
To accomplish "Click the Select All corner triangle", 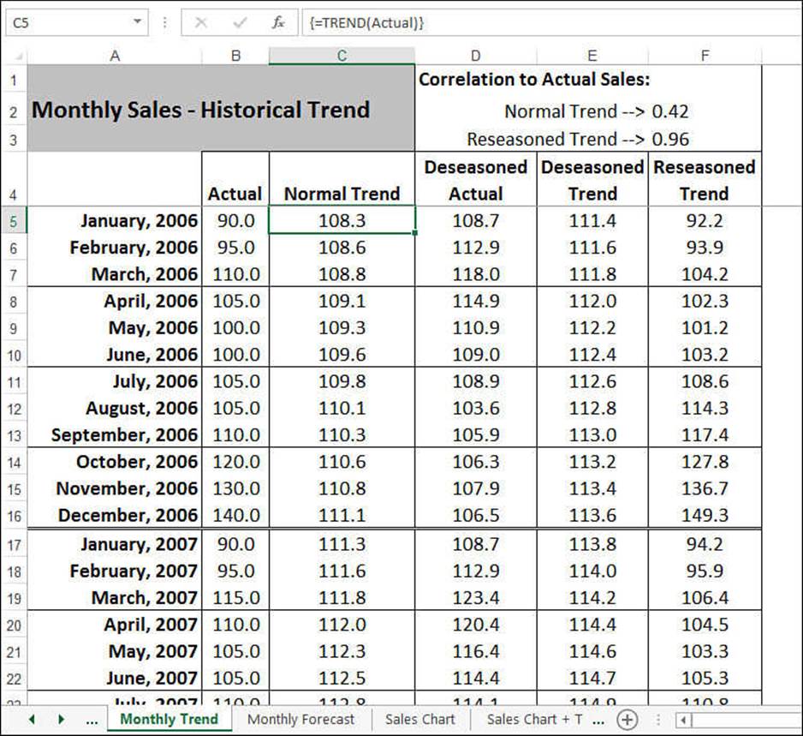I will pyautogui.click(x=17, y=56).
